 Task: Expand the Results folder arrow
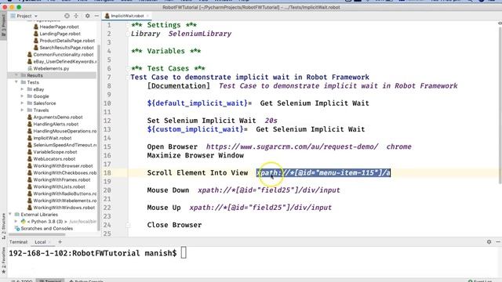point(16,75)
